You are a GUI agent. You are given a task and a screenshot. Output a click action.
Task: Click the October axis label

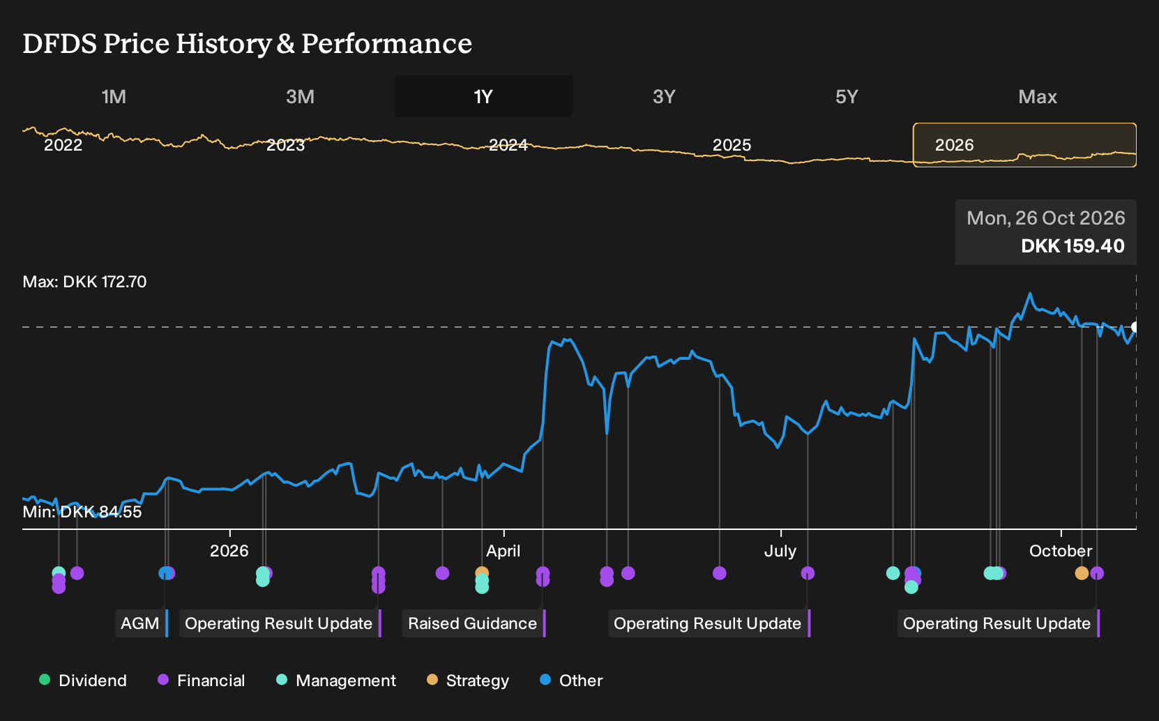[x=1061, y=551]
